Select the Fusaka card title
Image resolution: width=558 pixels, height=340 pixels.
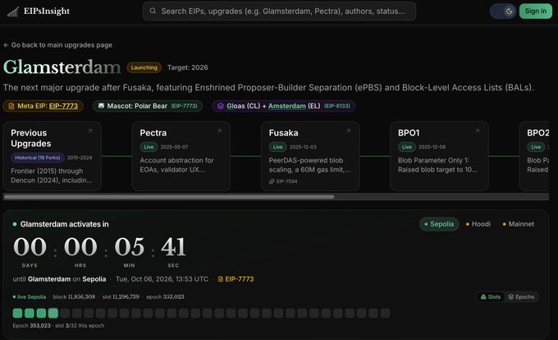tap(284, 133)
